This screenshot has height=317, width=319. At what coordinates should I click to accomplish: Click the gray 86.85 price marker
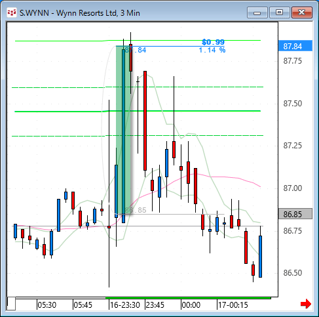295,214
